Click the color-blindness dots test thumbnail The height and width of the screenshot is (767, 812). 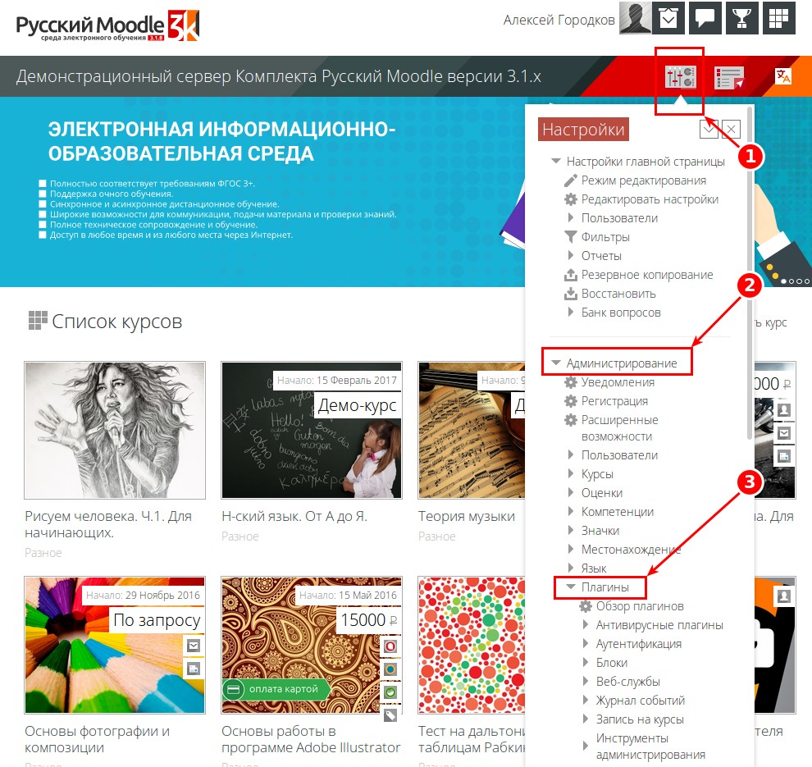click(472, 646)
